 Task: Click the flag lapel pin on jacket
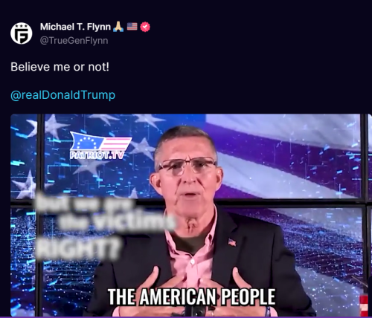pos(232,242)
